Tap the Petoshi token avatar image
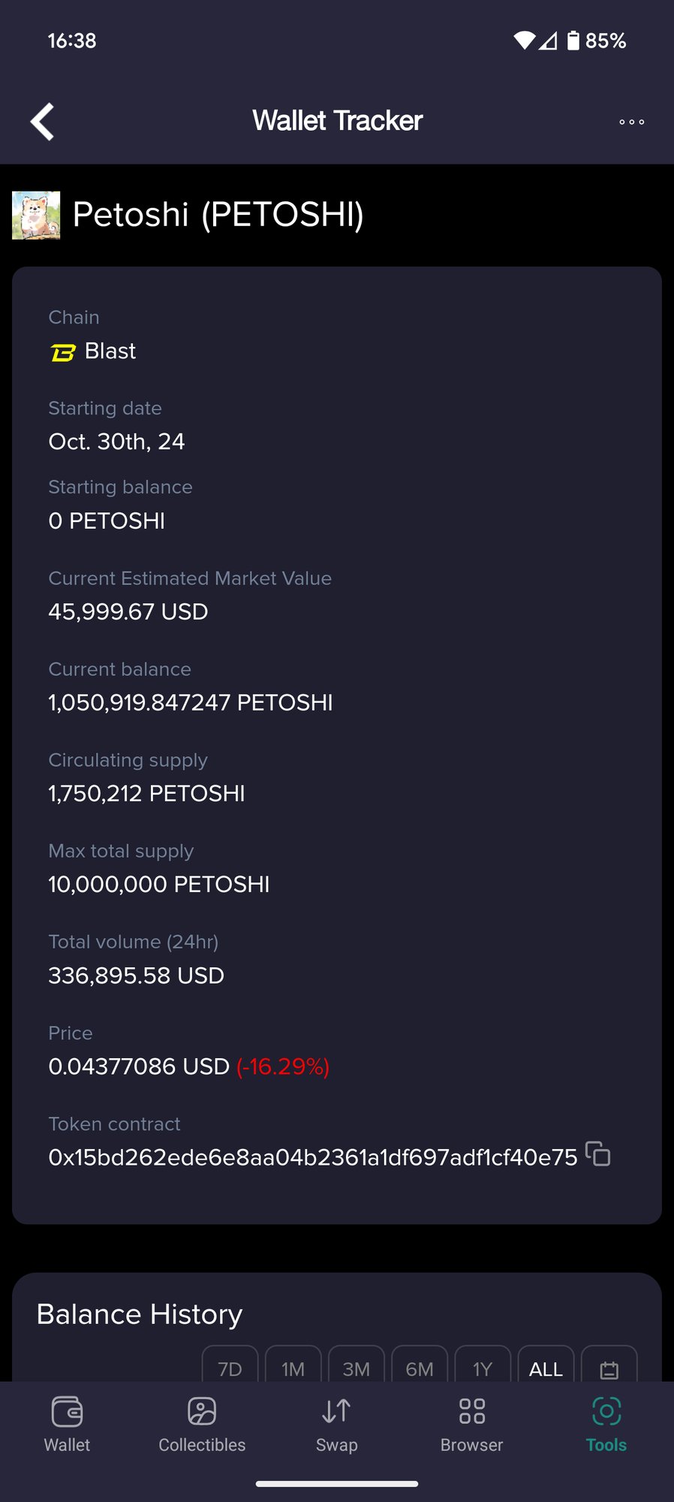 click(x=36, y=215)
